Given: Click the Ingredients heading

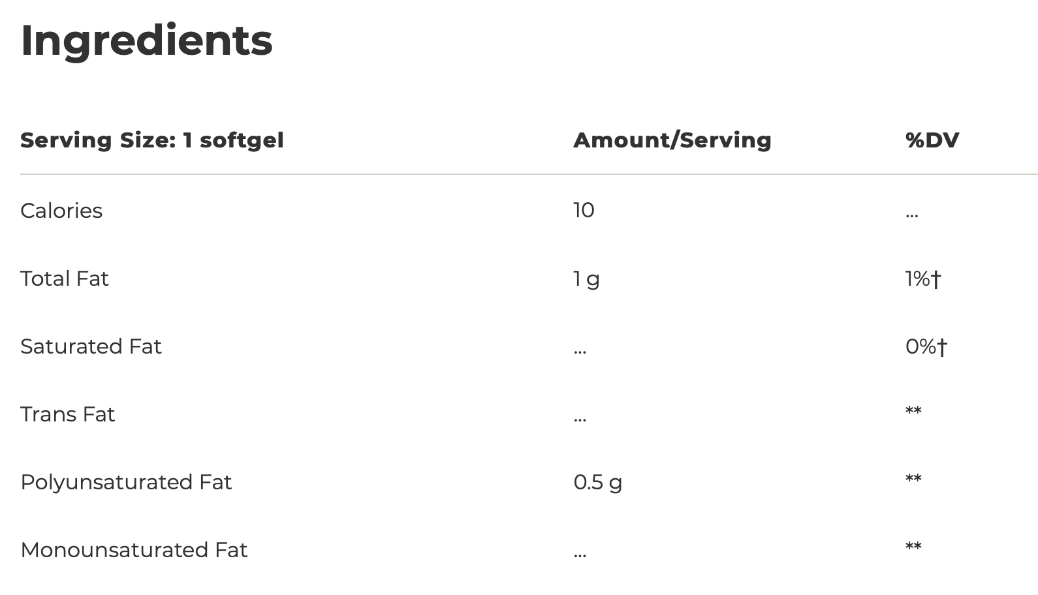Looking at the screenshot, I should pos(146,40).
